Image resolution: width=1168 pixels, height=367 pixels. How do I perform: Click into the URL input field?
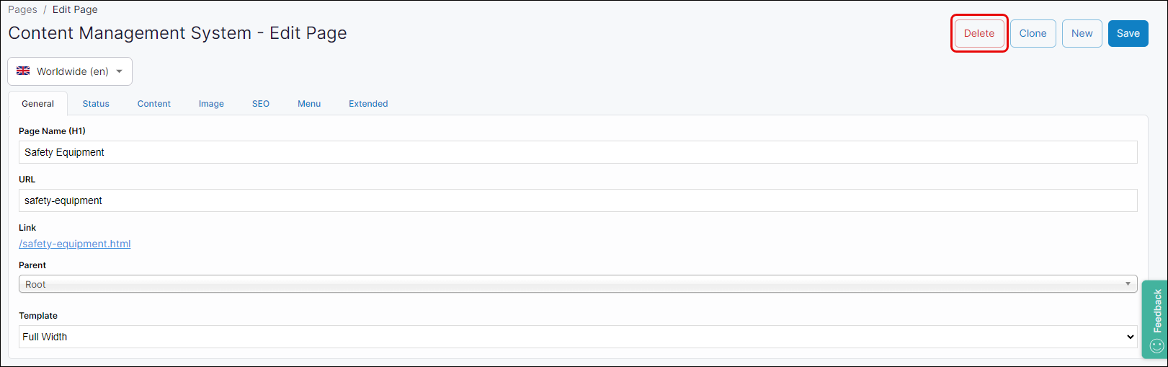coord(577,200)
